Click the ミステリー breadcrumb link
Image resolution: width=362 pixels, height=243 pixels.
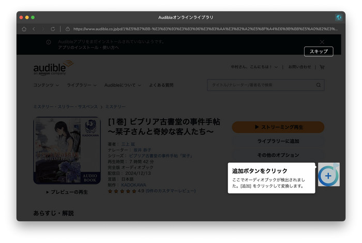point(115,107)
